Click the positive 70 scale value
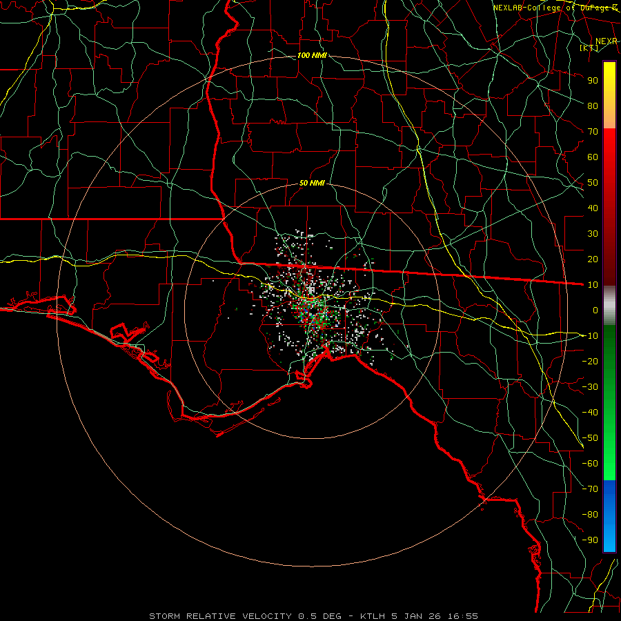Image resolution: width=621 pixels, height=621 pixels. point(593,132)
